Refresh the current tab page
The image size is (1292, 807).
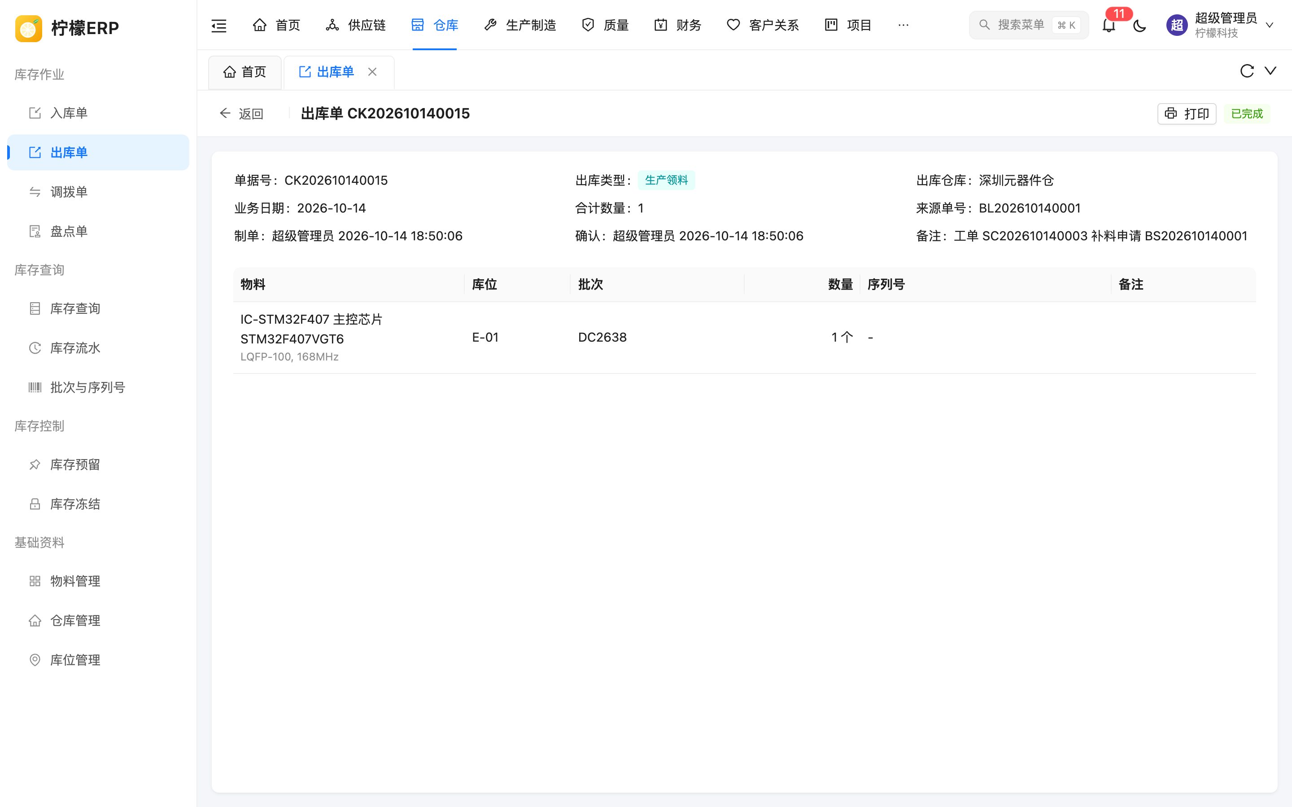point(1247,71)
